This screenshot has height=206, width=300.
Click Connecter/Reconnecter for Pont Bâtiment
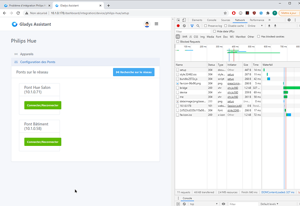coord(43,142)
